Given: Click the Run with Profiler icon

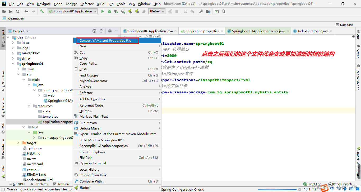Looking at the screenshot, I should (123, 11).
